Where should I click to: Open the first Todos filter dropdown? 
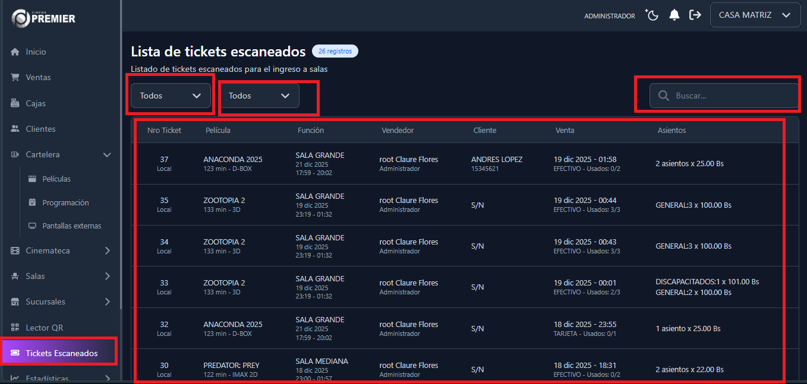pos(171,96)
